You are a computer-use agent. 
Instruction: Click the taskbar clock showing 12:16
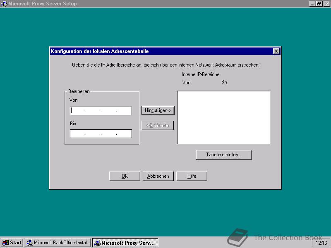tap(321, 243)
